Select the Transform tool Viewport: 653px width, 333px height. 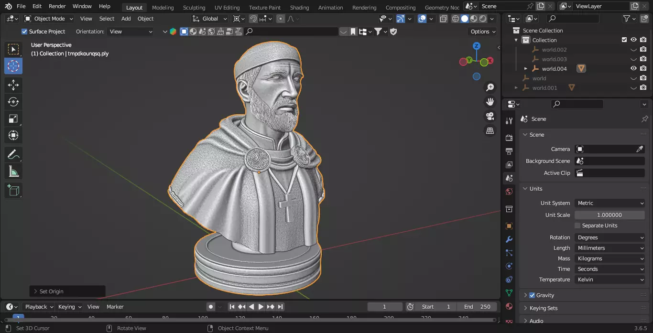13,136
